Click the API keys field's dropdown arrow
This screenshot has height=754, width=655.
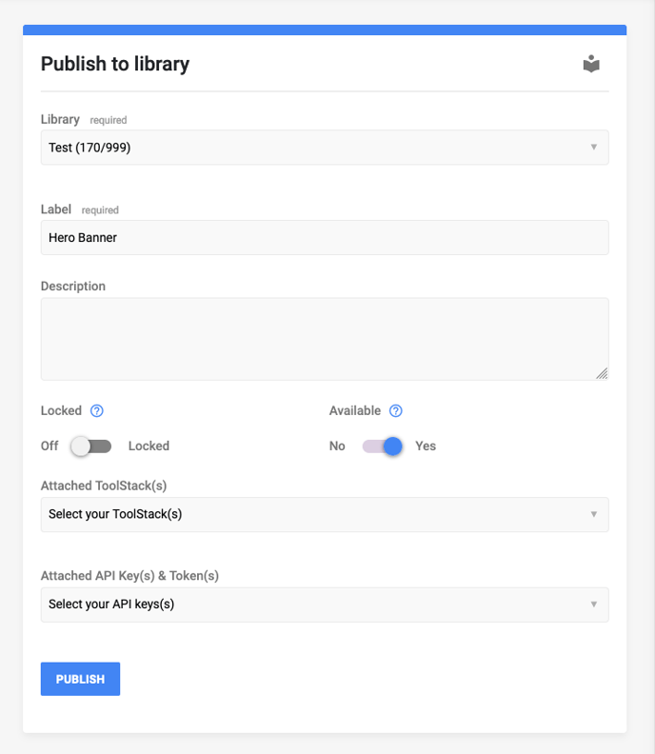[594, 604]
